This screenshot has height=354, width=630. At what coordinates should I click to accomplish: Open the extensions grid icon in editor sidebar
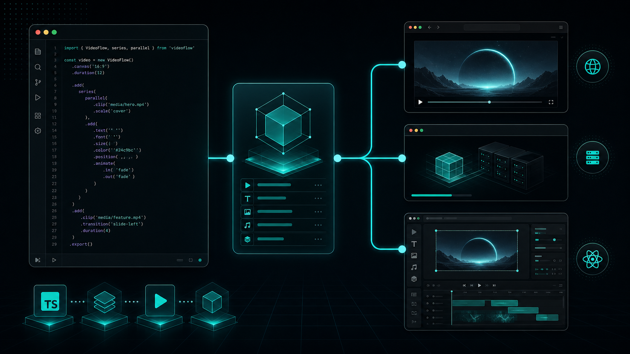(38, 116)
